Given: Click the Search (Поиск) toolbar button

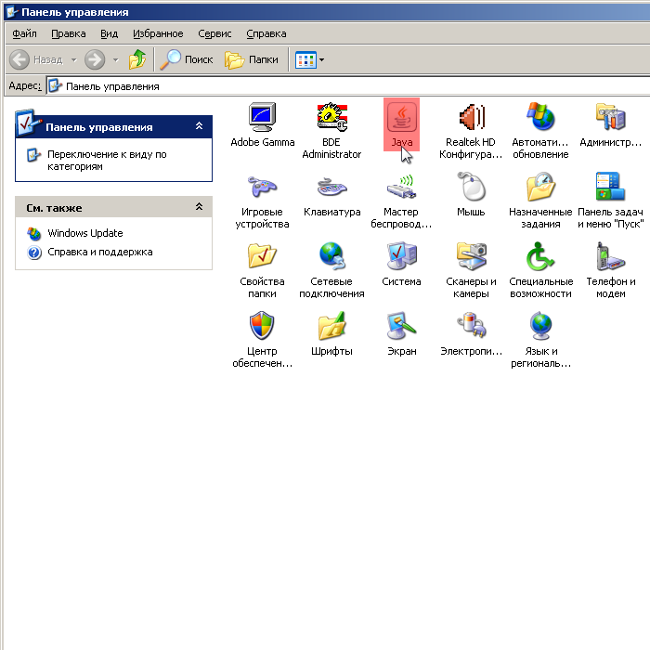Looking at the screenshot, I should coord(187,59).
